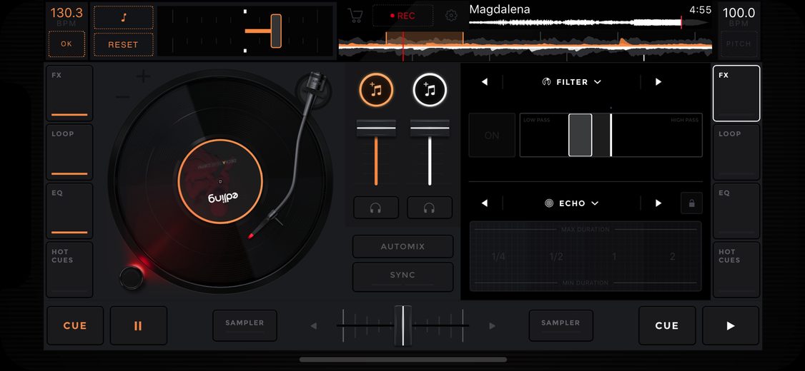The image size is (805, 371).
Task: Open the left deck LOOP panel
Action: [x=69, y=152]
